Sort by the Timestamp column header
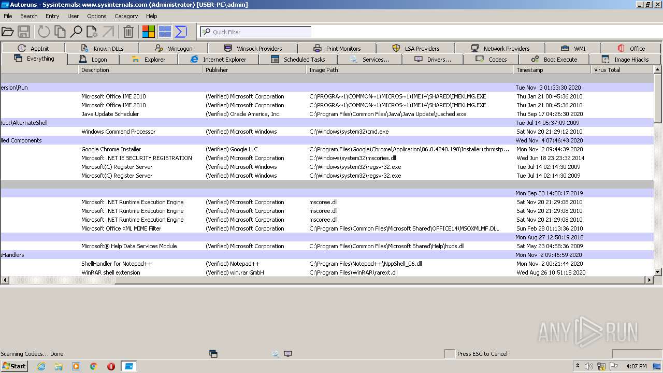Screen dimensions: 663x373 (552, 70)
